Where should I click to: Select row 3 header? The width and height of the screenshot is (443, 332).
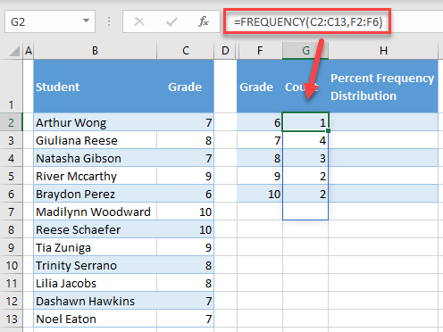pyautogui.click(x=11, y=140)
